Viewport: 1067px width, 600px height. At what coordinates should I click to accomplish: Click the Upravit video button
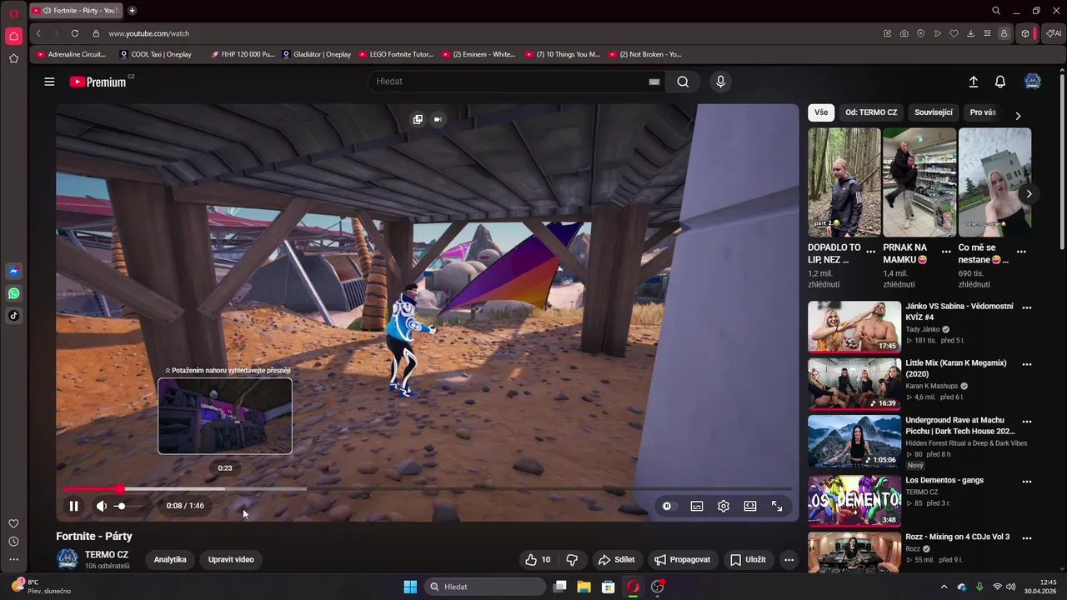click(231, 560)
